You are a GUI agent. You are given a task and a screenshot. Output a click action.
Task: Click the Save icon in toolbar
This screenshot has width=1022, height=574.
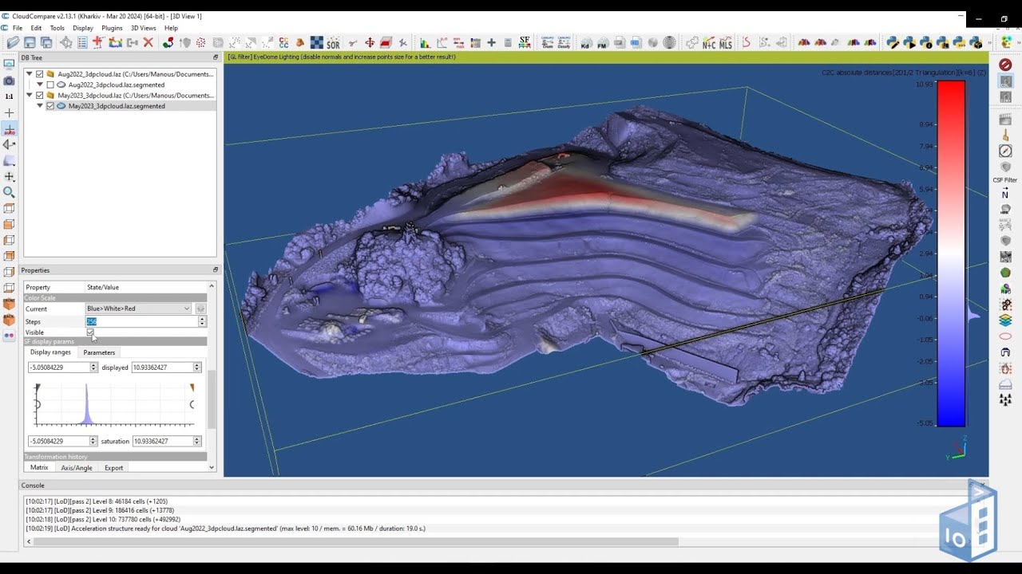pyautogui.click(x=30, y=42)
